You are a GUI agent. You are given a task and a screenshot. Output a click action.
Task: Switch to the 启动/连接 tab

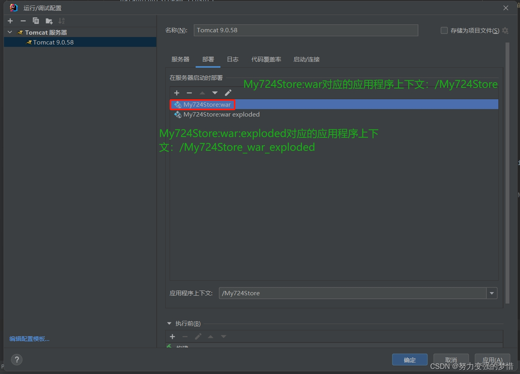pyautogui.click(x=307, y=59)
